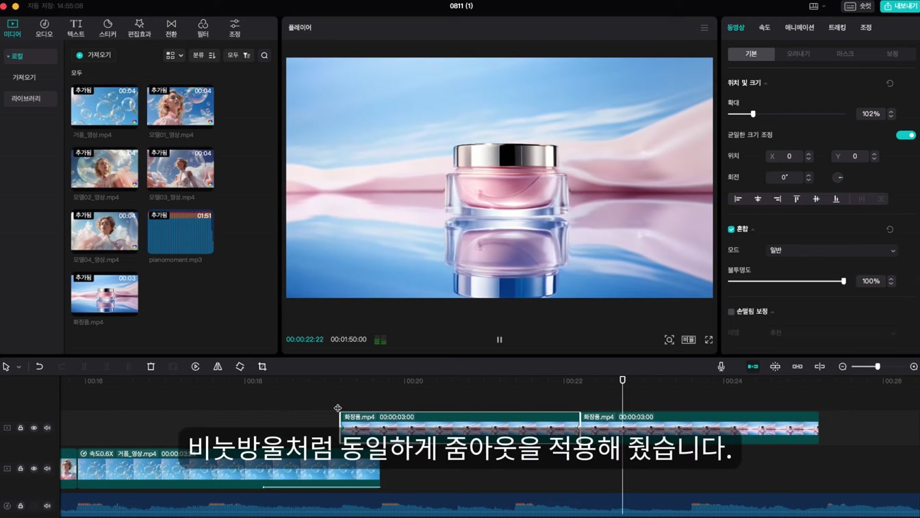The image size is (920, 518).
Task: Zoom in the timeline with plus icon
Action: pyautogui.click(x=914, y=367)
